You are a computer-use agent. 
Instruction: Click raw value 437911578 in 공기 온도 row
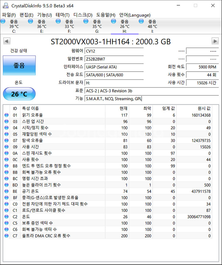click(x=201, y=192)
